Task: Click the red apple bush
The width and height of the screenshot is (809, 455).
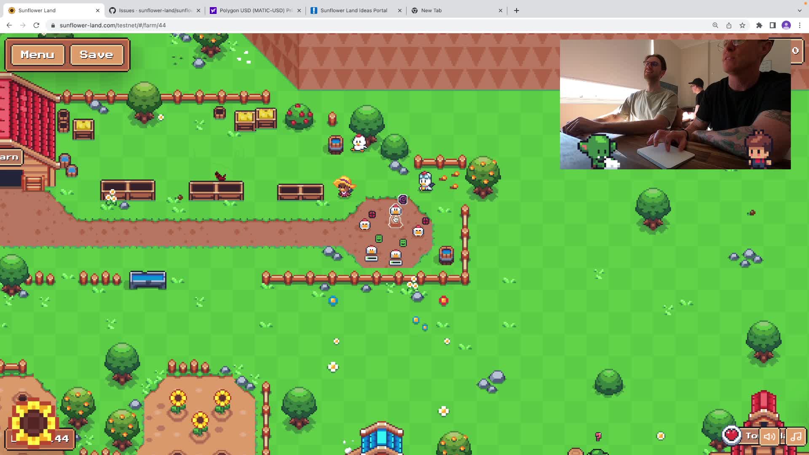Action: (299, 117)
